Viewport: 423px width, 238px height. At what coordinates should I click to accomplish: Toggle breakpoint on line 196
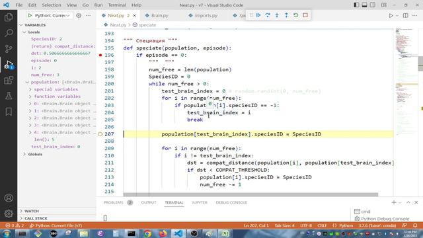[100, 55]
